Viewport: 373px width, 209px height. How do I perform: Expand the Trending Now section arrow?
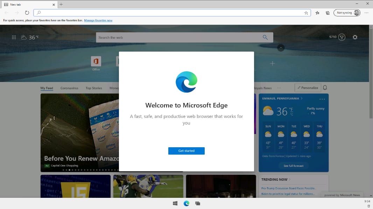point(290,179)
